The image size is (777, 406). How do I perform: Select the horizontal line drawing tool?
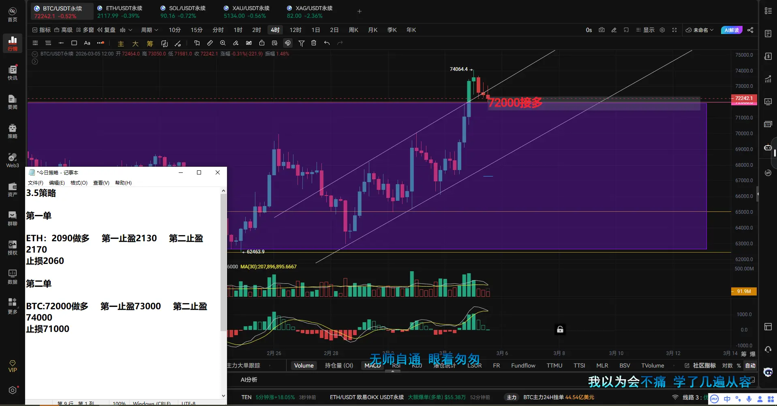point(61,43)
